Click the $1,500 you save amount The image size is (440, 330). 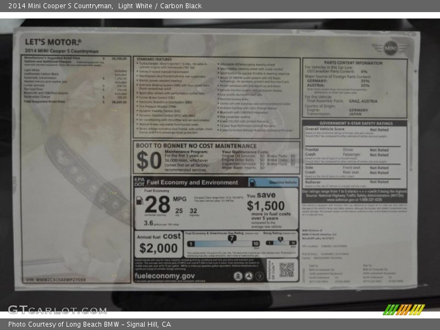(x=266, y=206)
